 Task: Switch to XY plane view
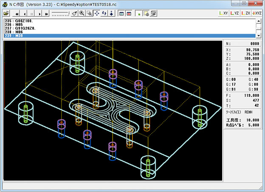tap(223, 13)
